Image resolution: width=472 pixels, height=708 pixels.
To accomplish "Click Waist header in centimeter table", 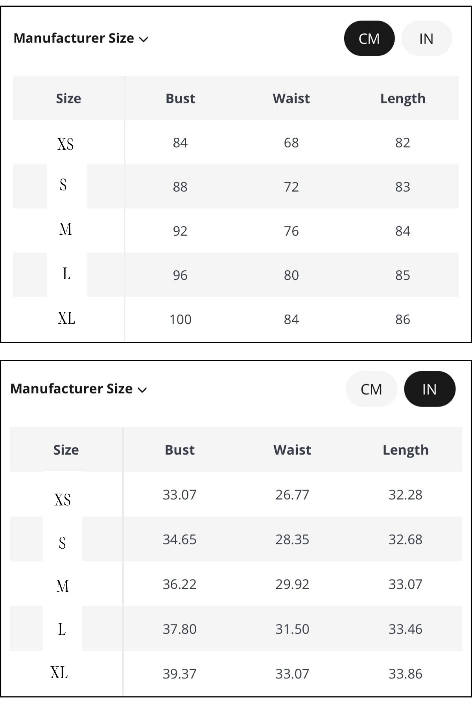I will (291, 98).
